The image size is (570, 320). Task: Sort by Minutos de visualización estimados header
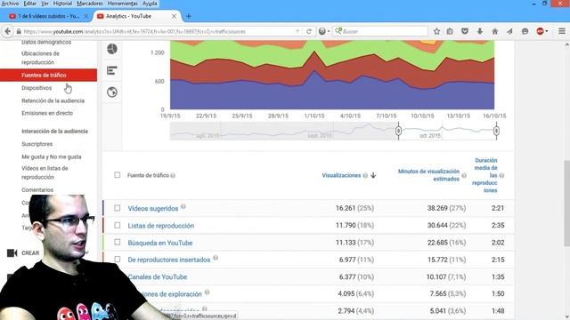click(428, 175)
